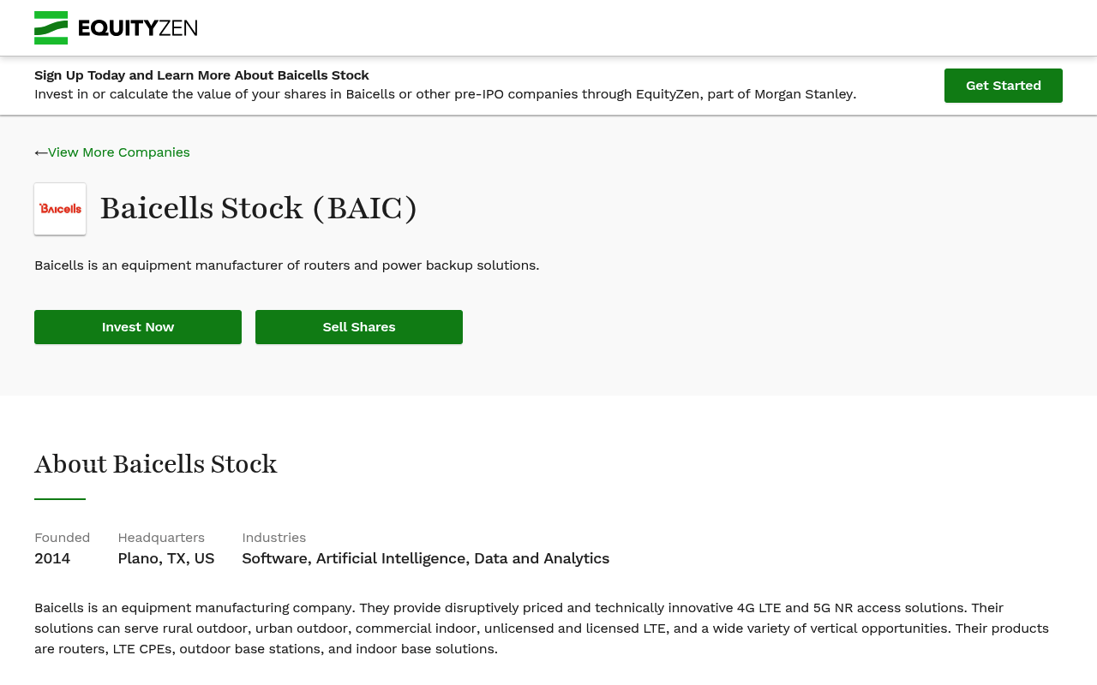
Task: Click the Invest Now button
Action: [x=138, y=327]
